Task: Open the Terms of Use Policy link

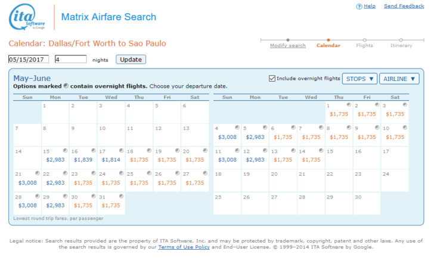Action: pos(184,247)
